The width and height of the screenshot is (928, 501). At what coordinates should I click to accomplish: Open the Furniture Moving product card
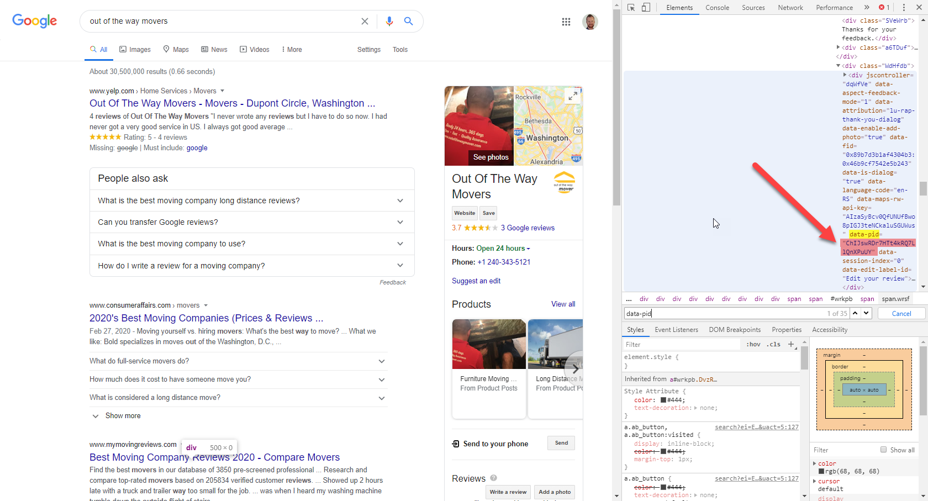coord(489,369)
